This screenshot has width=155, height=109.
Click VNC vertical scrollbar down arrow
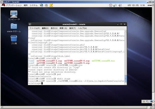[153, 105]
